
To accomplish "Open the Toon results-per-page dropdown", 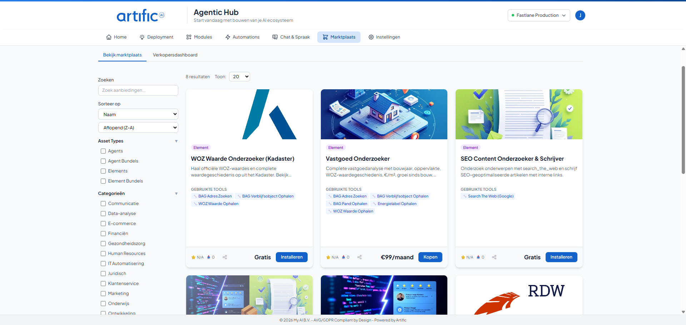I will coord(239,77).
